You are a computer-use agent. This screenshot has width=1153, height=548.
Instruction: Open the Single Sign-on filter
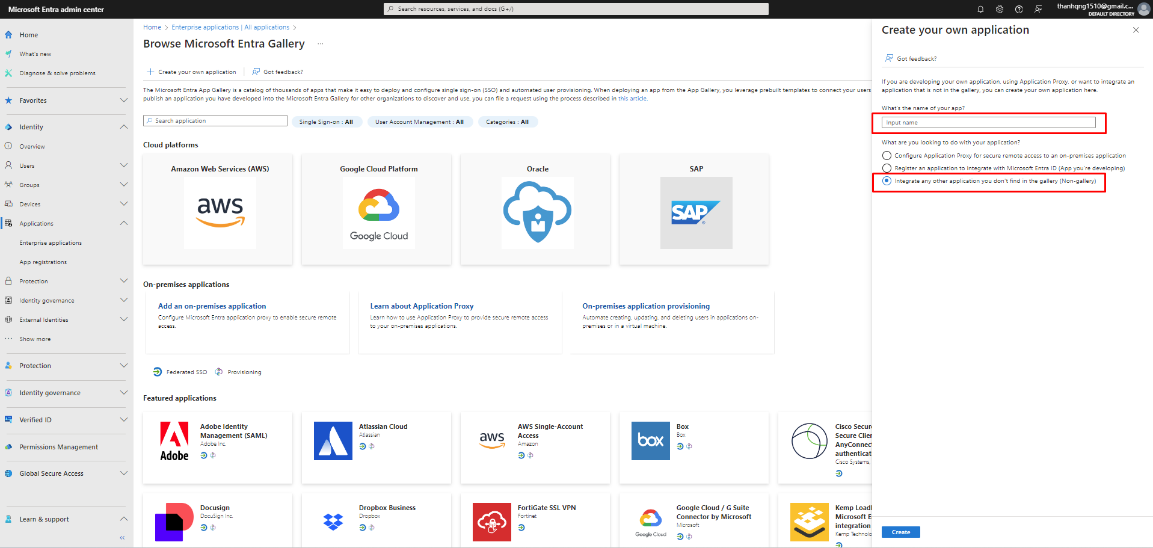pyautogui.click(x=326, y=122)
